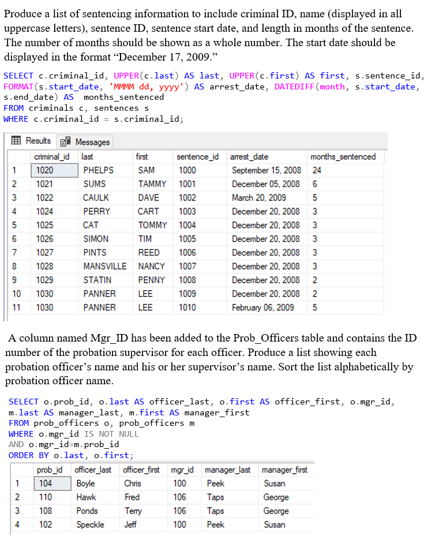Viewport: 435px width, 540px height.
Task: Select the officer cell containing Boyle
Action: click(85, 483)
